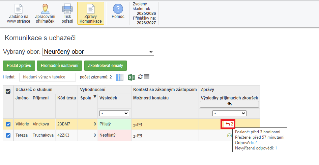Focus the Hledat table search field
This screenshot has width=319, height=165.
pyautogui.click(x=47, y=77)
